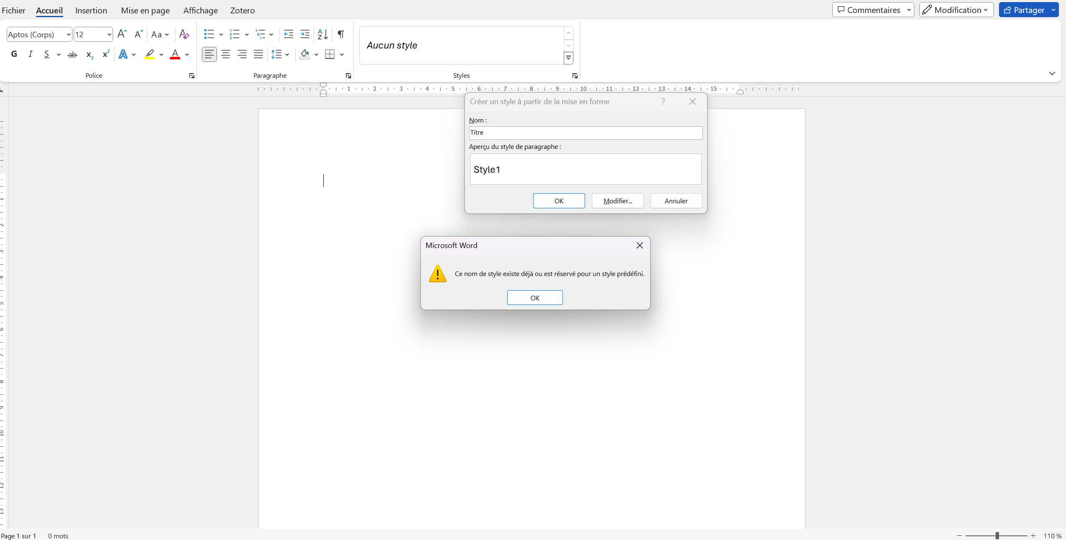Expand the highlight color arrow
The width and height of the screenshot is (1066, 540).
pyautogui.click(x=161, y=55)
